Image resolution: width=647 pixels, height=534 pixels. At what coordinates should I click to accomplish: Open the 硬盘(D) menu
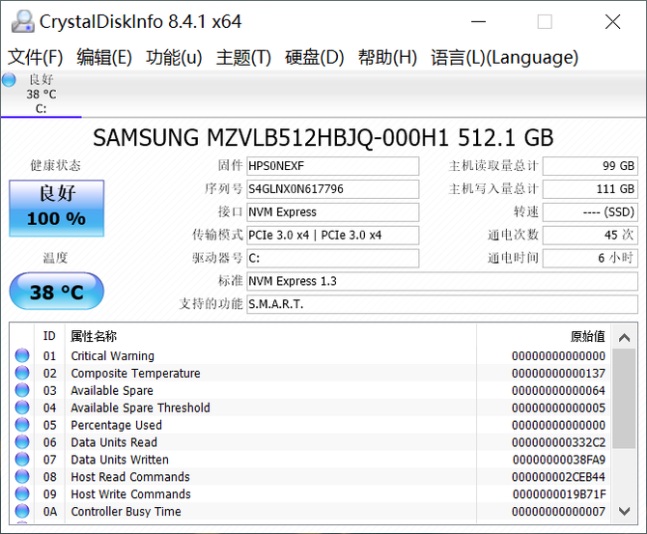click(315, 57)
